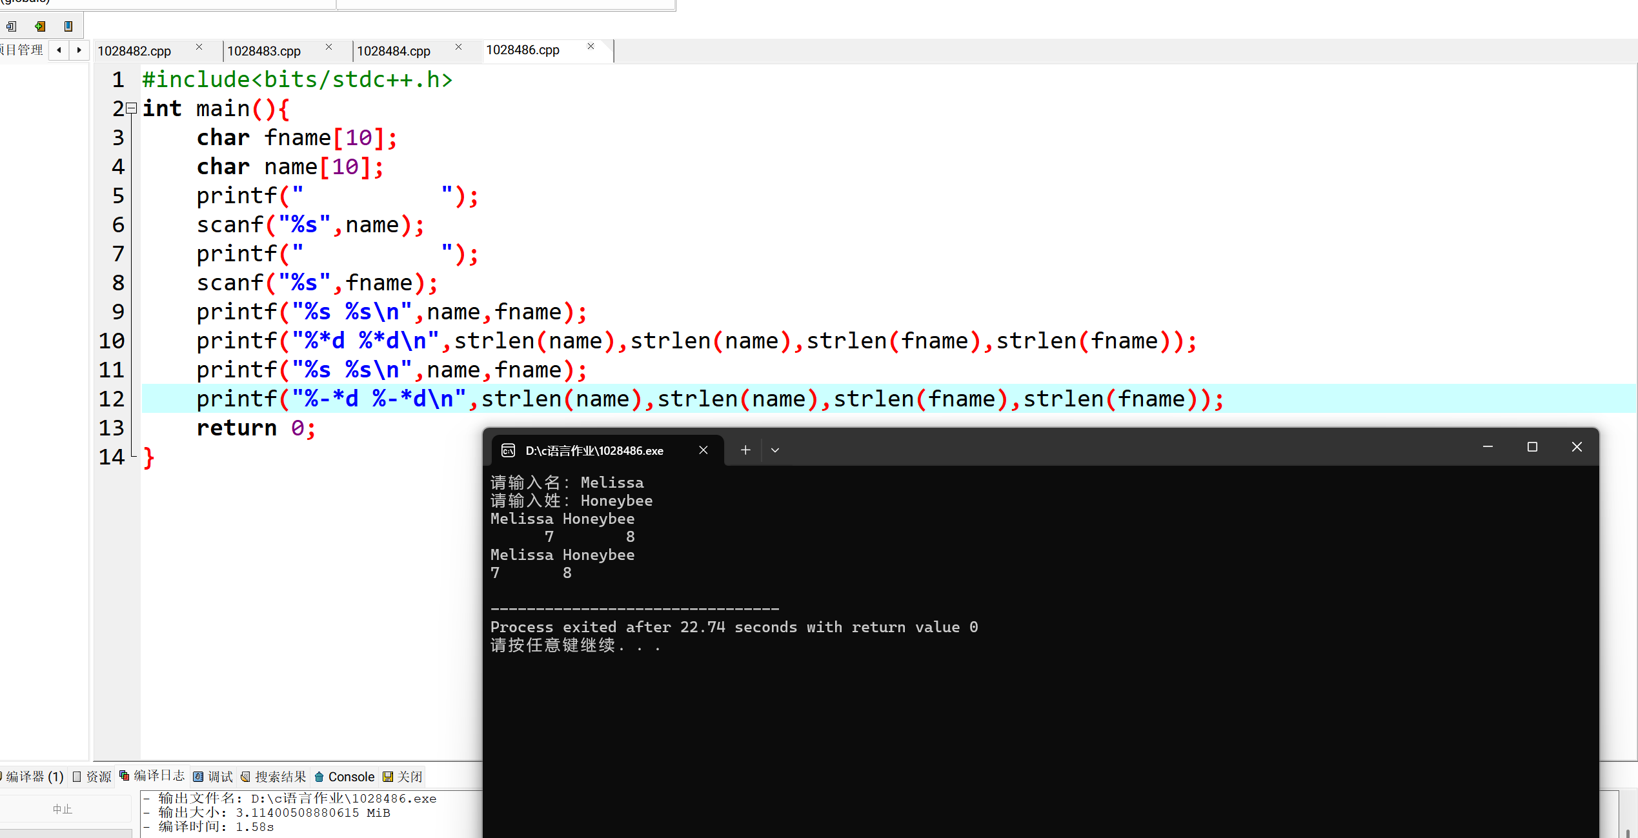Switch to the 1028484.cpp tab
This screenshot has height=838, width=1638.
pyautogui.click(x=394, y=51)
